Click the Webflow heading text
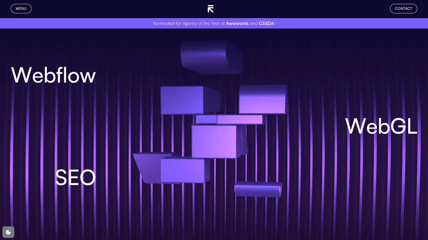Image resolution: width=428 pixels, height=240 pixels. tap(53, 75)
